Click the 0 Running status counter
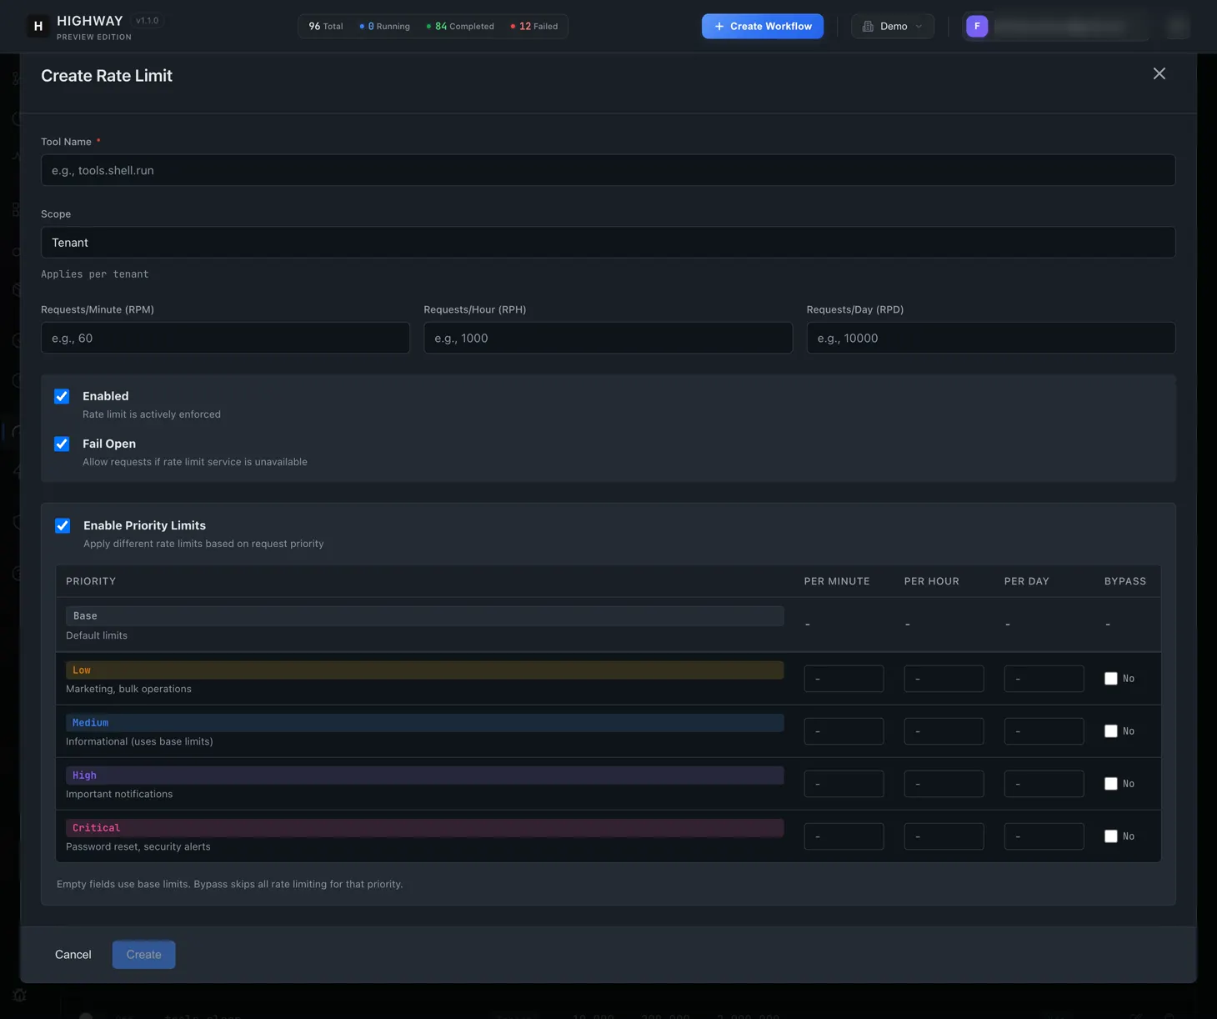Viewport: 1217px width, 1019px height. click(x=385, y=27)
